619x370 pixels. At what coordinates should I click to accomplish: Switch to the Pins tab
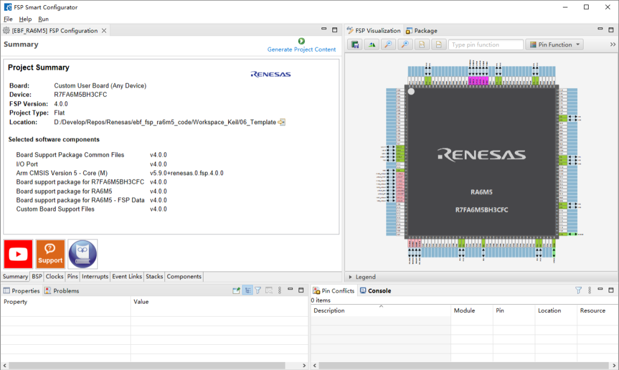(x=73, y=277)
